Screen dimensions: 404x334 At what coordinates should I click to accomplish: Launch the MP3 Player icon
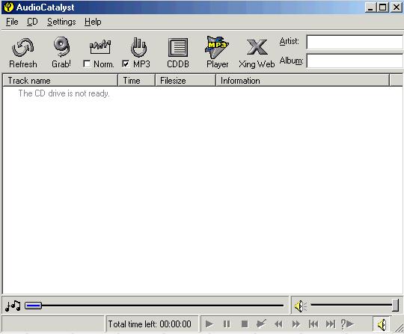(217, 47)
